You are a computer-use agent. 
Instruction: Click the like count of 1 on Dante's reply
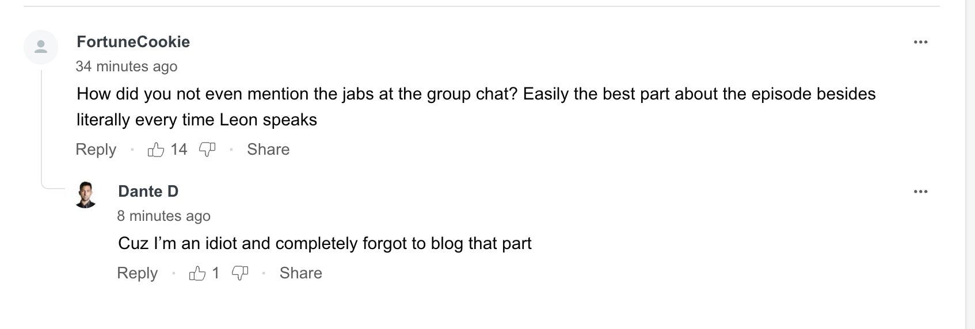tap(215, 273)
